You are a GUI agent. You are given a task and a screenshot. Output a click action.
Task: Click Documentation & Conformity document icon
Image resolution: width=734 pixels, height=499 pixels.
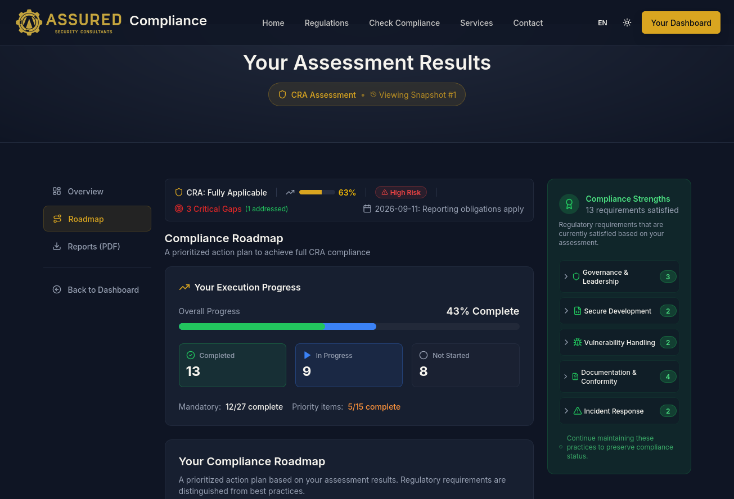point(575,376)
